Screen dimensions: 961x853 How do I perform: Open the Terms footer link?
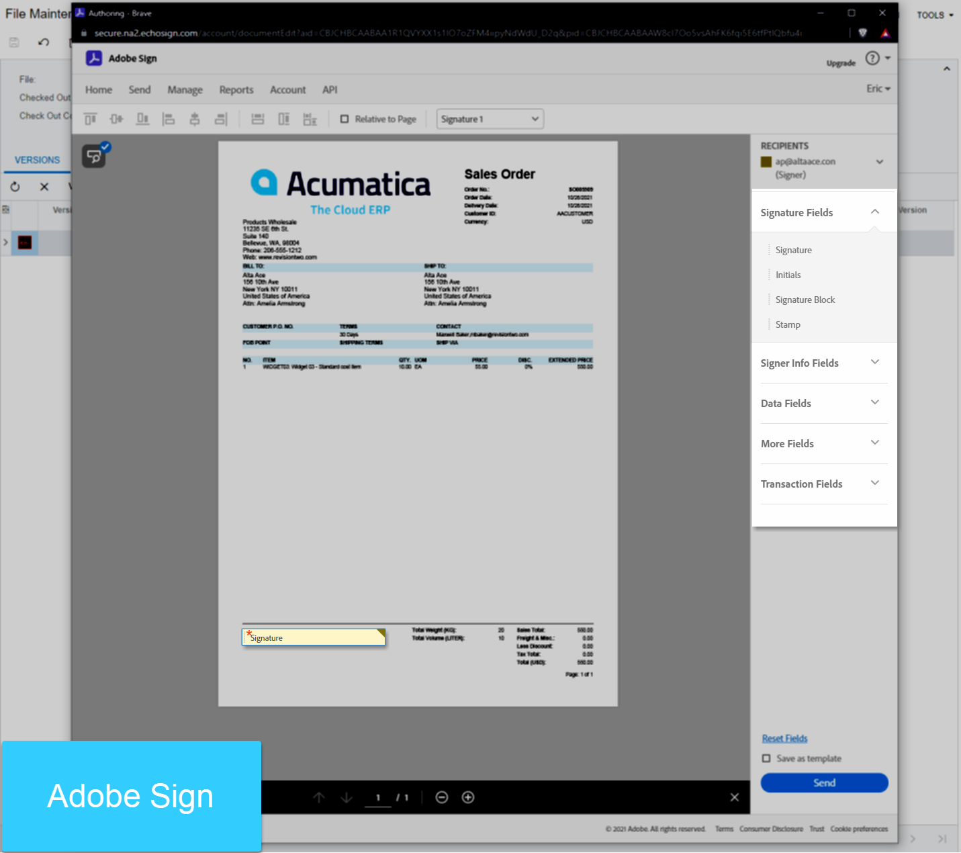[724, 829]
